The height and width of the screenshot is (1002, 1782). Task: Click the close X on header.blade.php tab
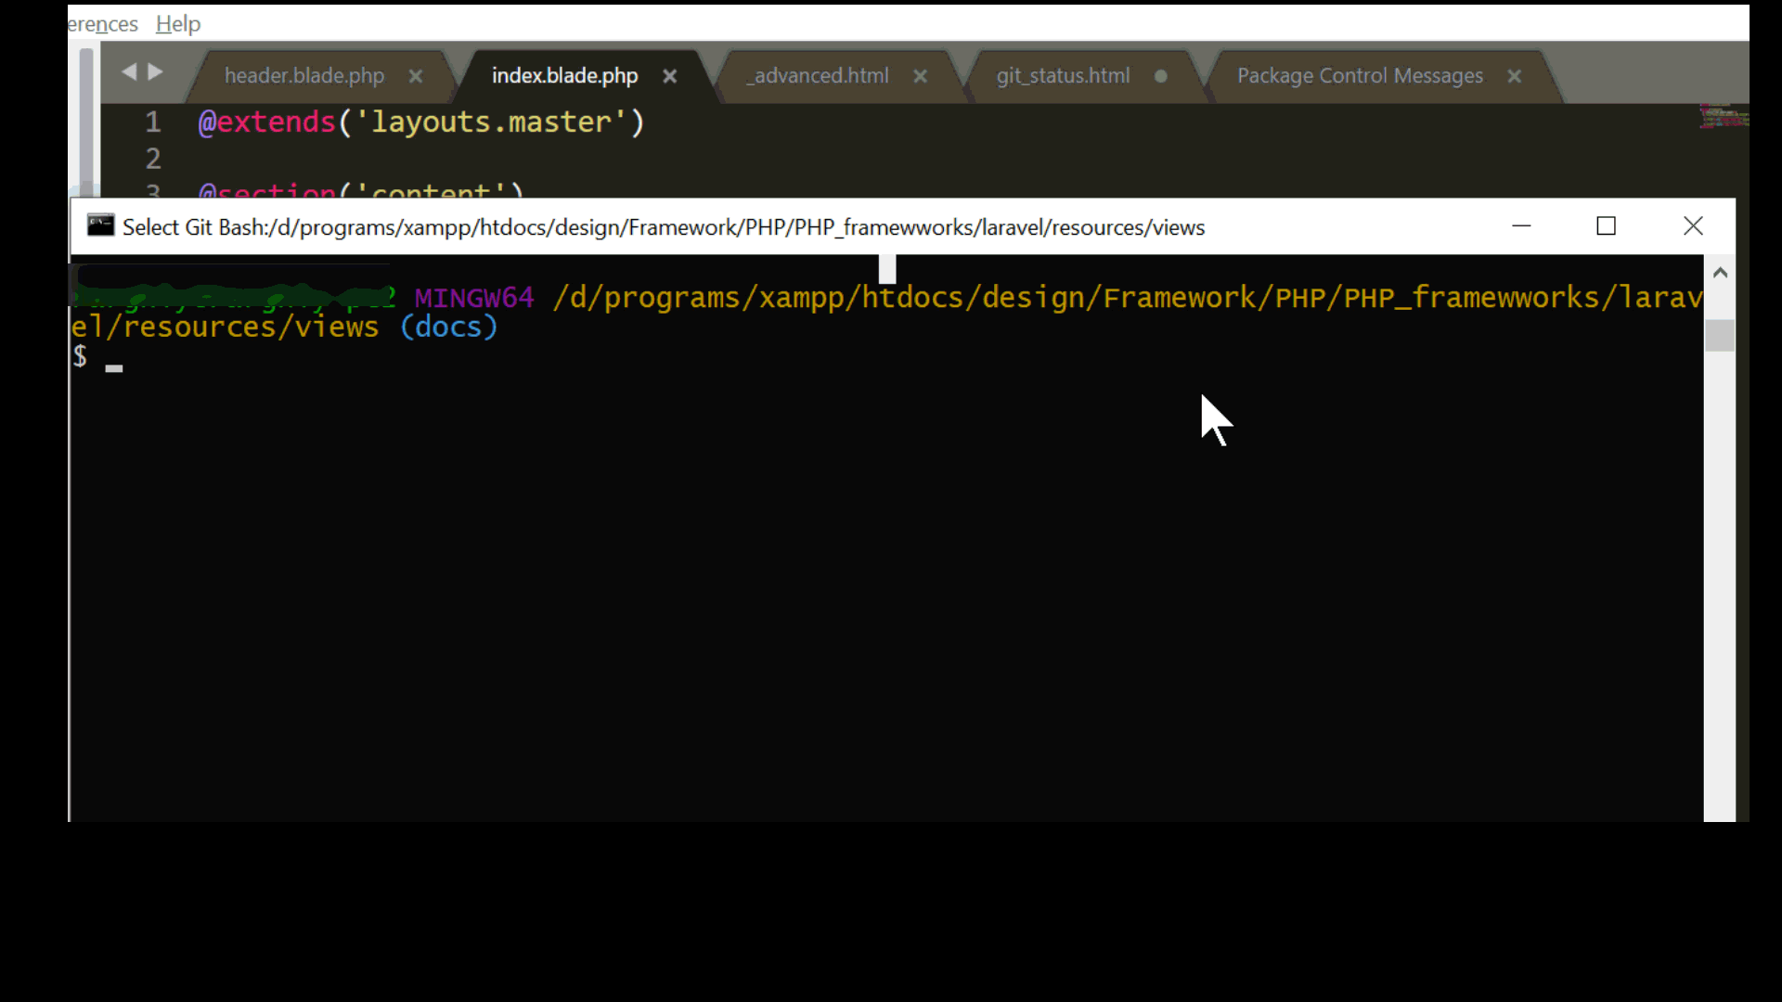pyautogui.click(x=414, y=77)
